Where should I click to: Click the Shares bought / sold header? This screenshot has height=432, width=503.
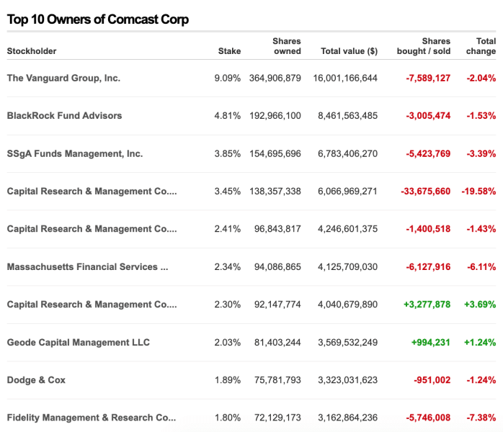(x=424, y=46)
